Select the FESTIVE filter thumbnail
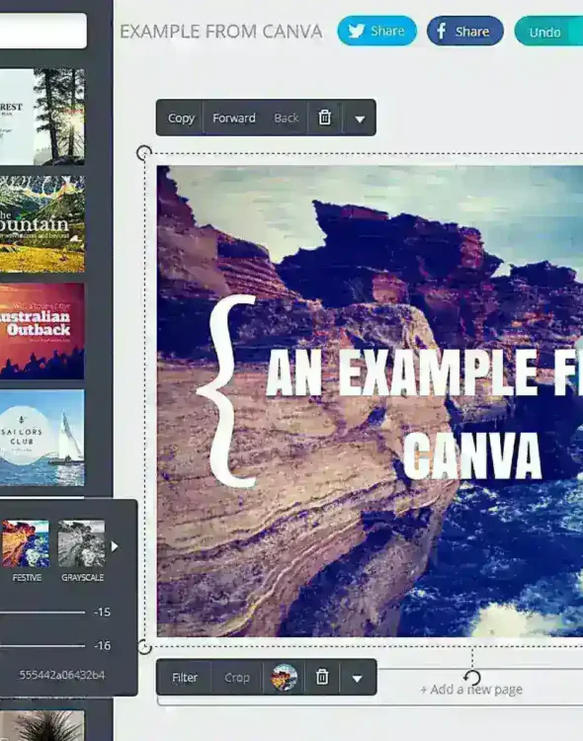 (25, 543)
